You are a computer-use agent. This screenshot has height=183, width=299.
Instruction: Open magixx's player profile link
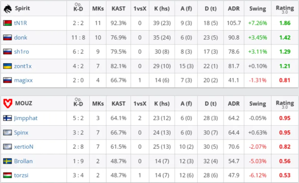click(x=23, y=80)
